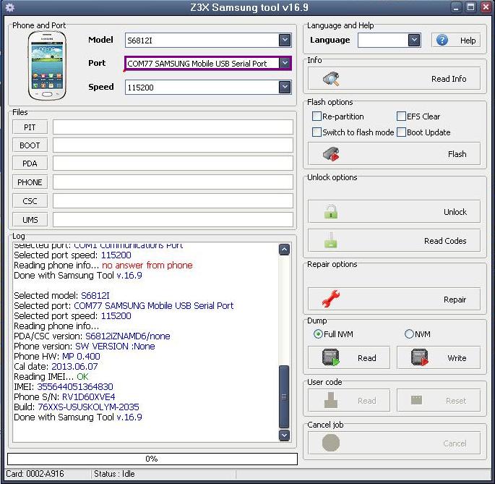
Task: Tick Switch to flash mode checkbox
Action: [317, 132]
